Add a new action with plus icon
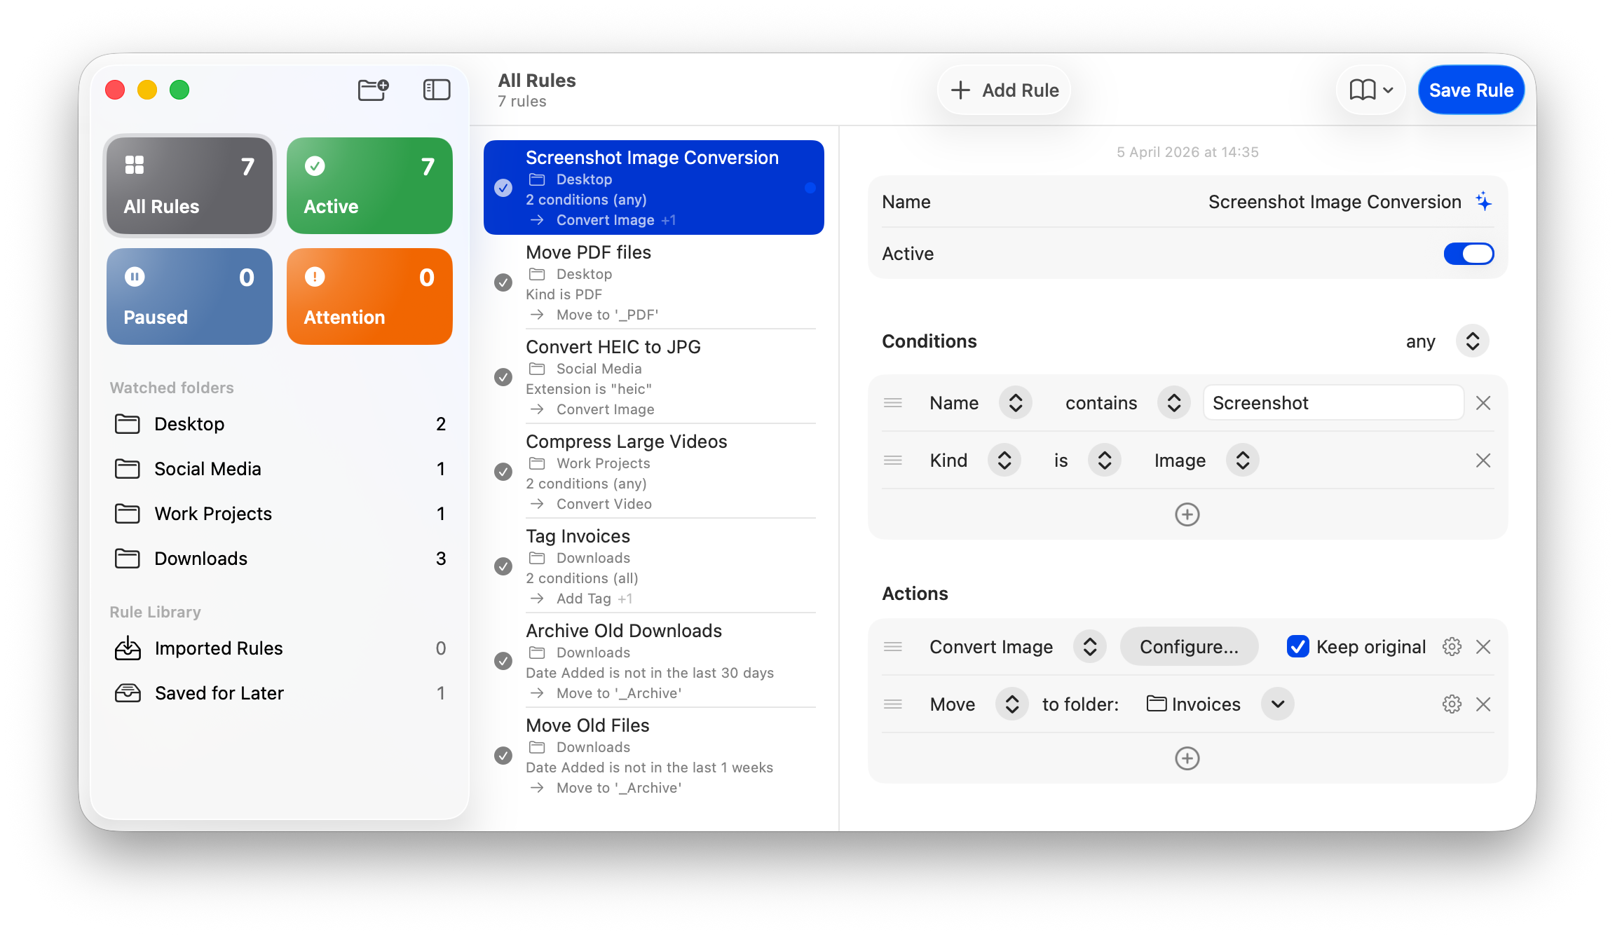Viewport: 1615px width, 935px height. pyautogui.click(x=1187, y=758)
